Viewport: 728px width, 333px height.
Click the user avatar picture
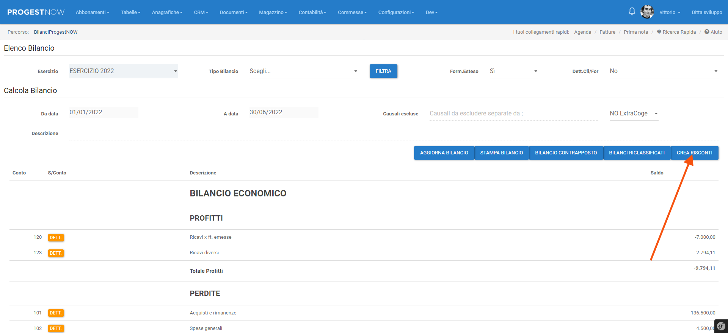pos(647,12)
